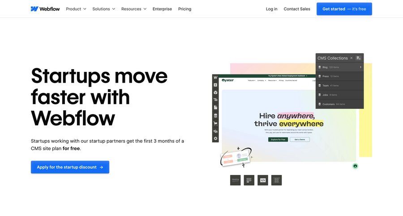Open the CMS database icon in mockup sidebar

click(x=215, y=116)
